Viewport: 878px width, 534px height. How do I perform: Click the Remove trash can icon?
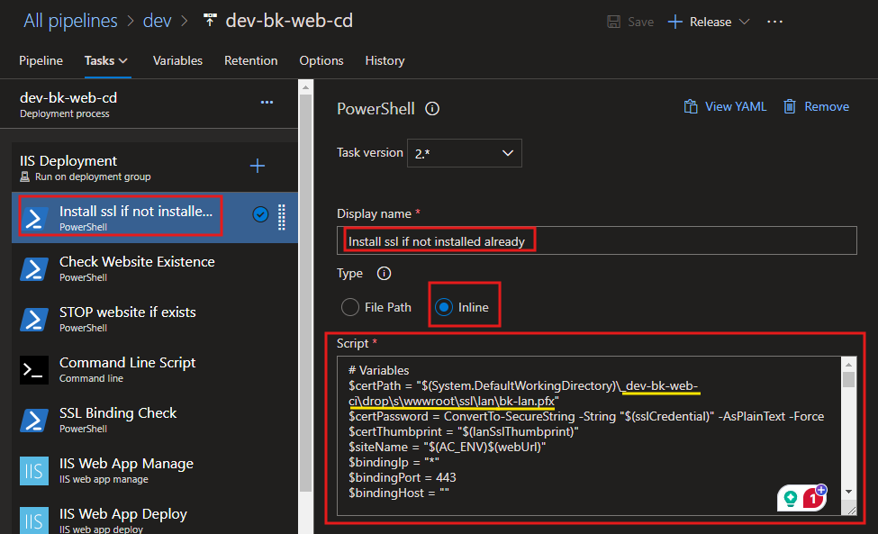pos(790,106)
